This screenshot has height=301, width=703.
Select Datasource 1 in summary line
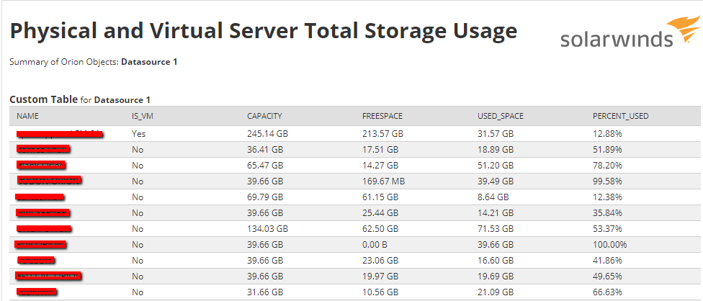tap(149, 62)
